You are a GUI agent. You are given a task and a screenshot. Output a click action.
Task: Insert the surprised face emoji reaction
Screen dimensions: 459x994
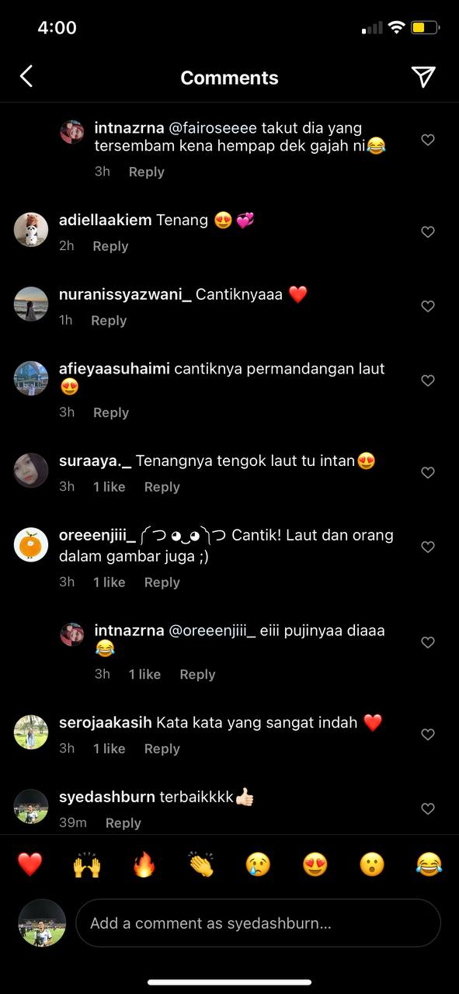pos(372,864)
